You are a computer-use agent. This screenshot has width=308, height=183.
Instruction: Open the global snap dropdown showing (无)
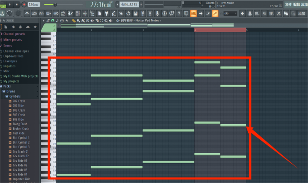pos(230,14)
